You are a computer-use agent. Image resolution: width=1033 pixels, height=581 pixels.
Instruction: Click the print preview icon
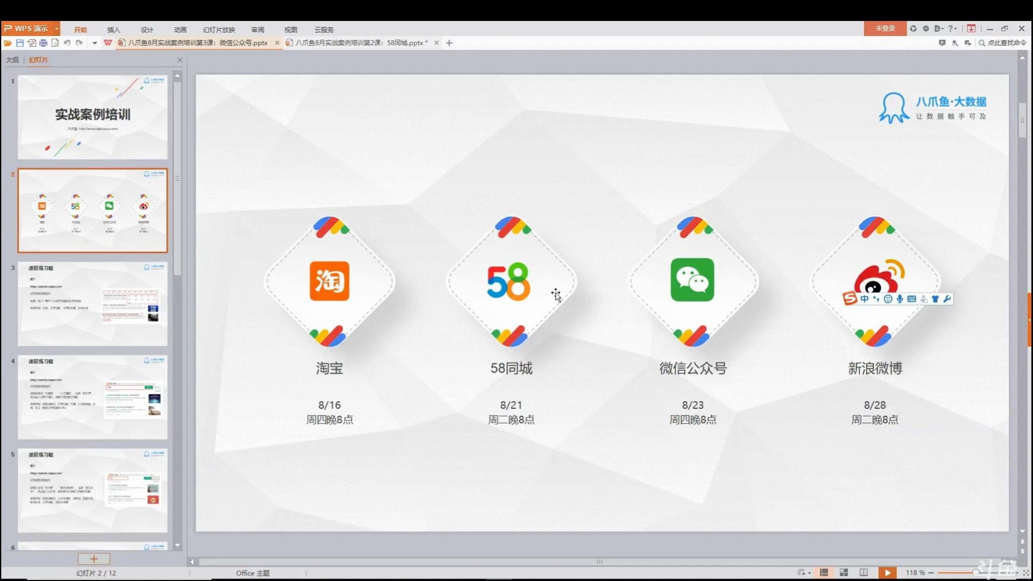click(x=55, y=43)
